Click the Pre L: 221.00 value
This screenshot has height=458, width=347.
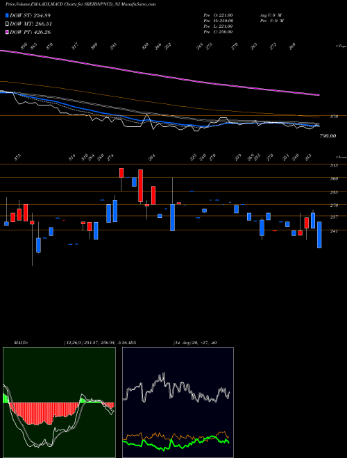[x=218, y=26]
